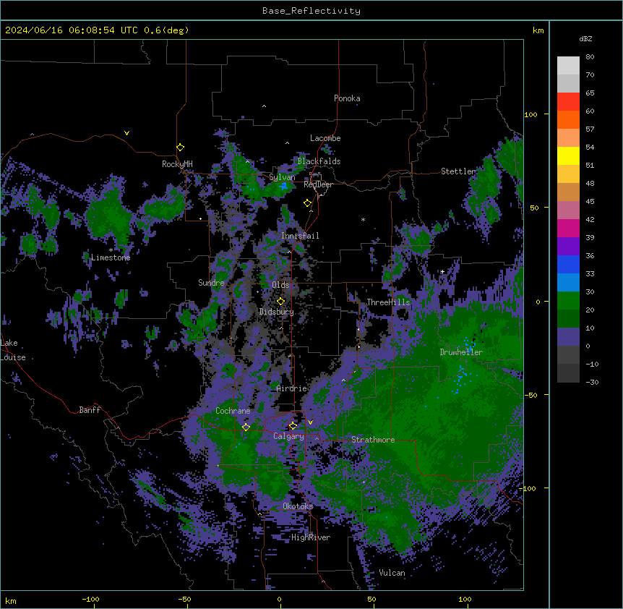Select the Limestone label
This screenshot has width=623, height=609.
(x=111, y=257)
